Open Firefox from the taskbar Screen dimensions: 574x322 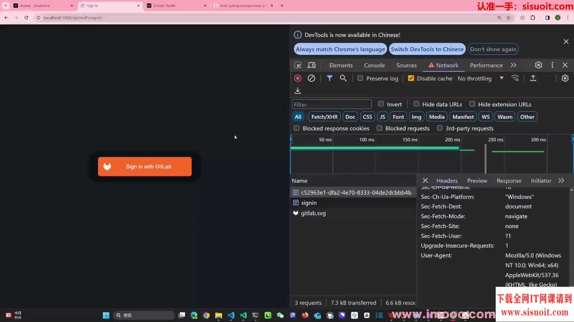pyautogui.click(x=305, y=315)
